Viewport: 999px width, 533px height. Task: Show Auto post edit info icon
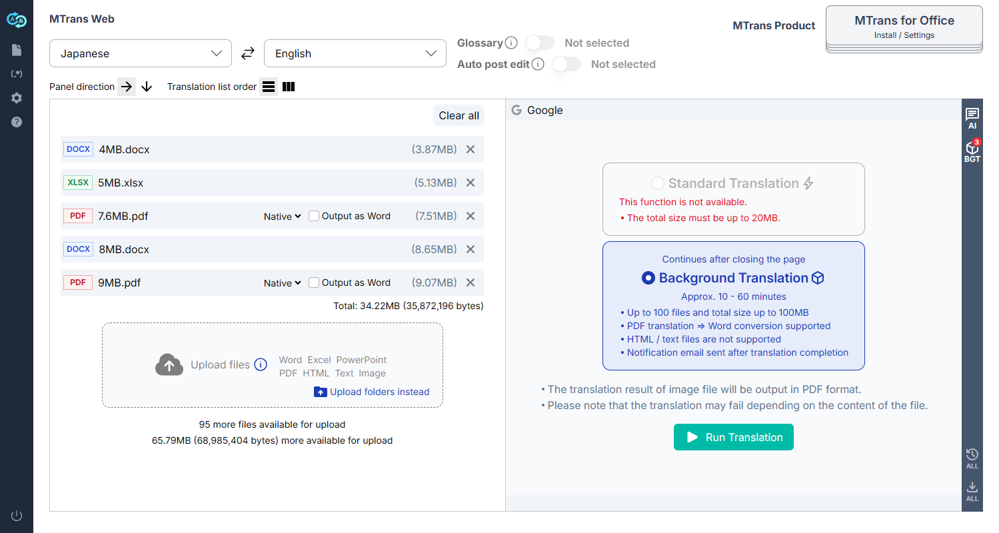tap(538, 64)
